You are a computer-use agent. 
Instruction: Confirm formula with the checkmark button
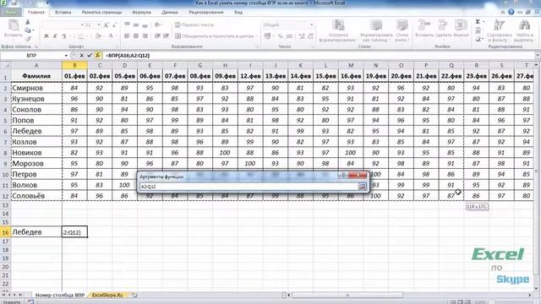pyautogui.click(x=90, y=55)
